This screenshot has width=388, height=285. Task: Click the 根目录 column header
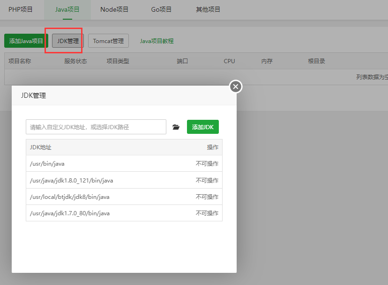[x=316, y=61]
